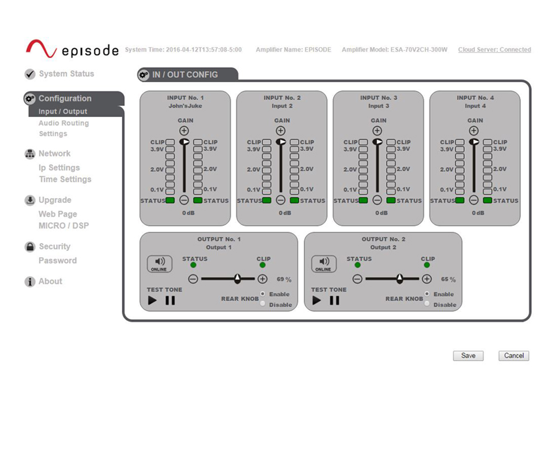The width and height of the screenshot is (560, 476).
Task: Toggle the Output 2 online speaker icon
Action: (x=324, y=264)
